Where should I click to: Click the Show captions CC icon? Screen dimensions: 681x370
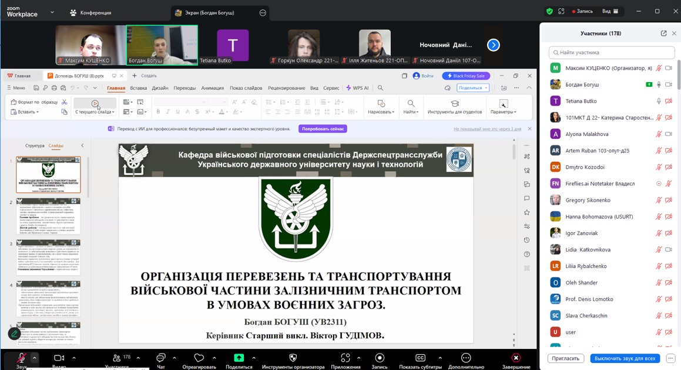(420, 358)
